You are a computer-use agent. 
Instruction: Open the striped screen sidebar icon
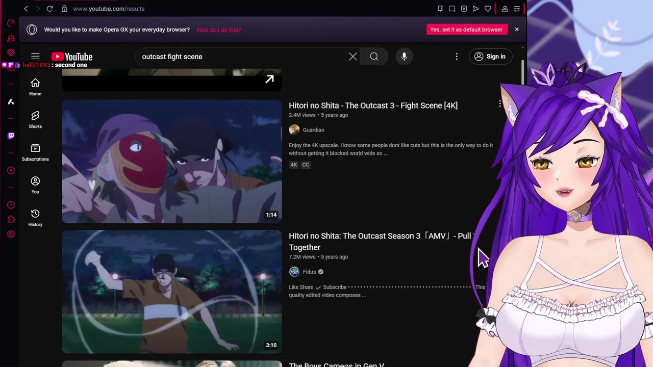click(x=11, y=53)
